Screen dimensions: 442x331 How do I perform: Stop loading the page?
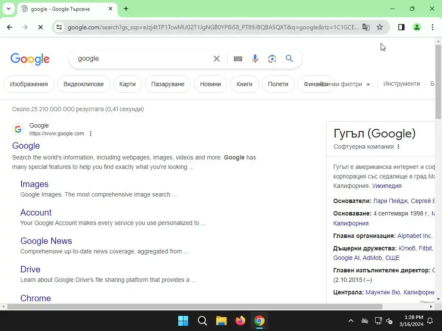[40, 27]
